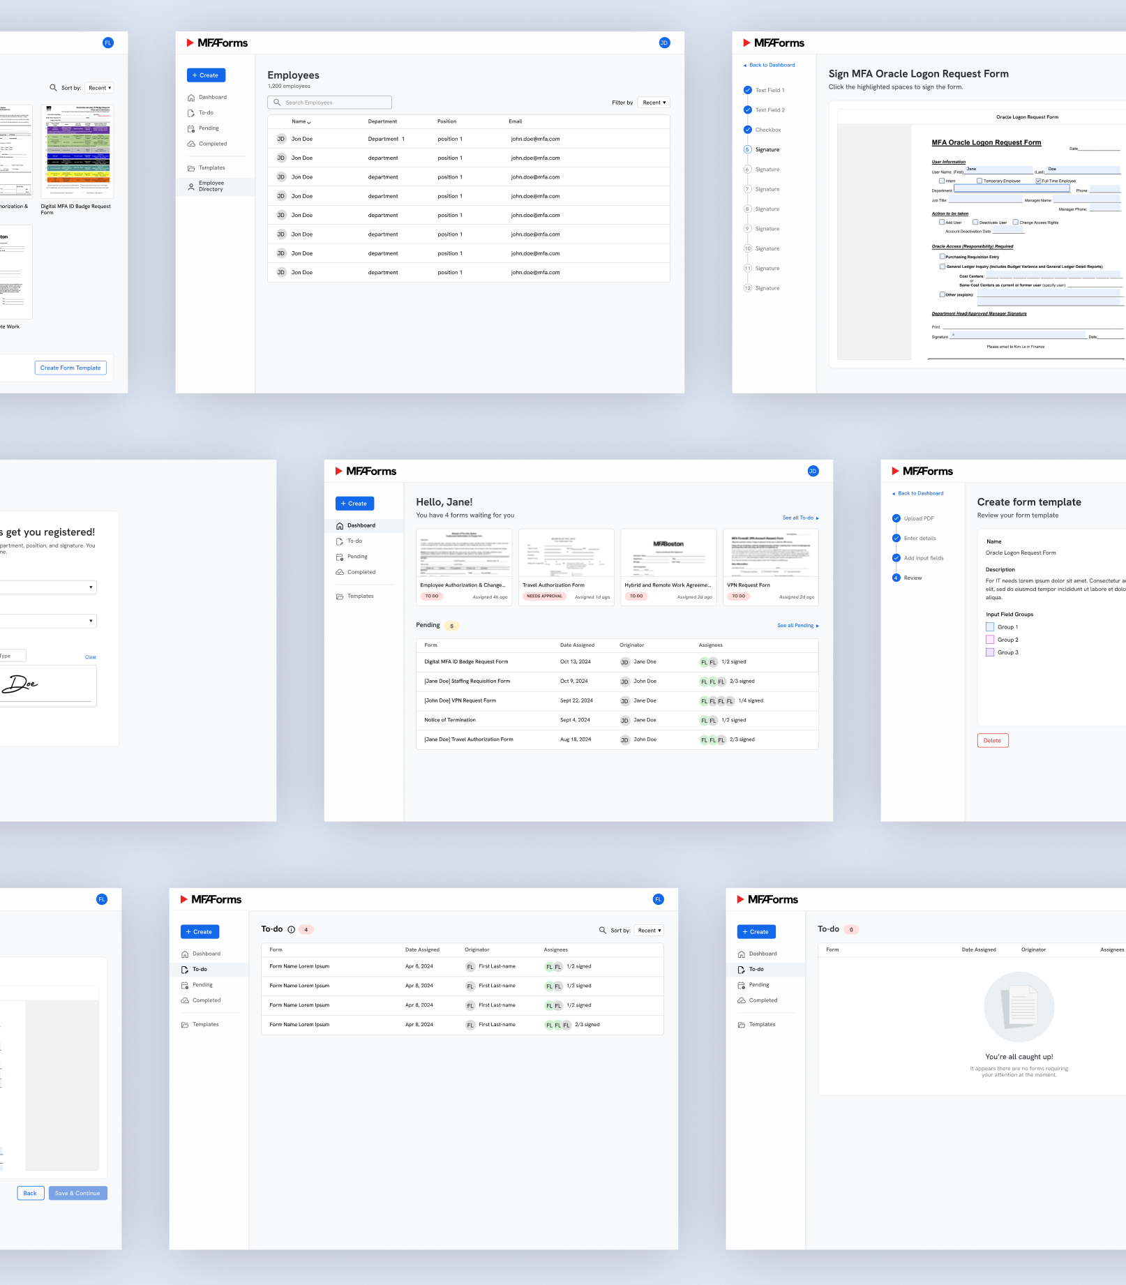Tick the Purchasing Requisition Entry checkbox
The width and height of the screenshot is (1126, 1285).
[942, 257]
